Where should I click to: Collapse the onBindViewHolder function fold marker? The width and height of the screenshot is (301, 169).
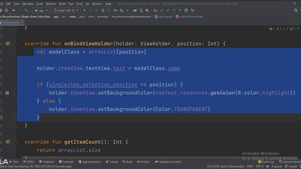(x=15, y=44)
